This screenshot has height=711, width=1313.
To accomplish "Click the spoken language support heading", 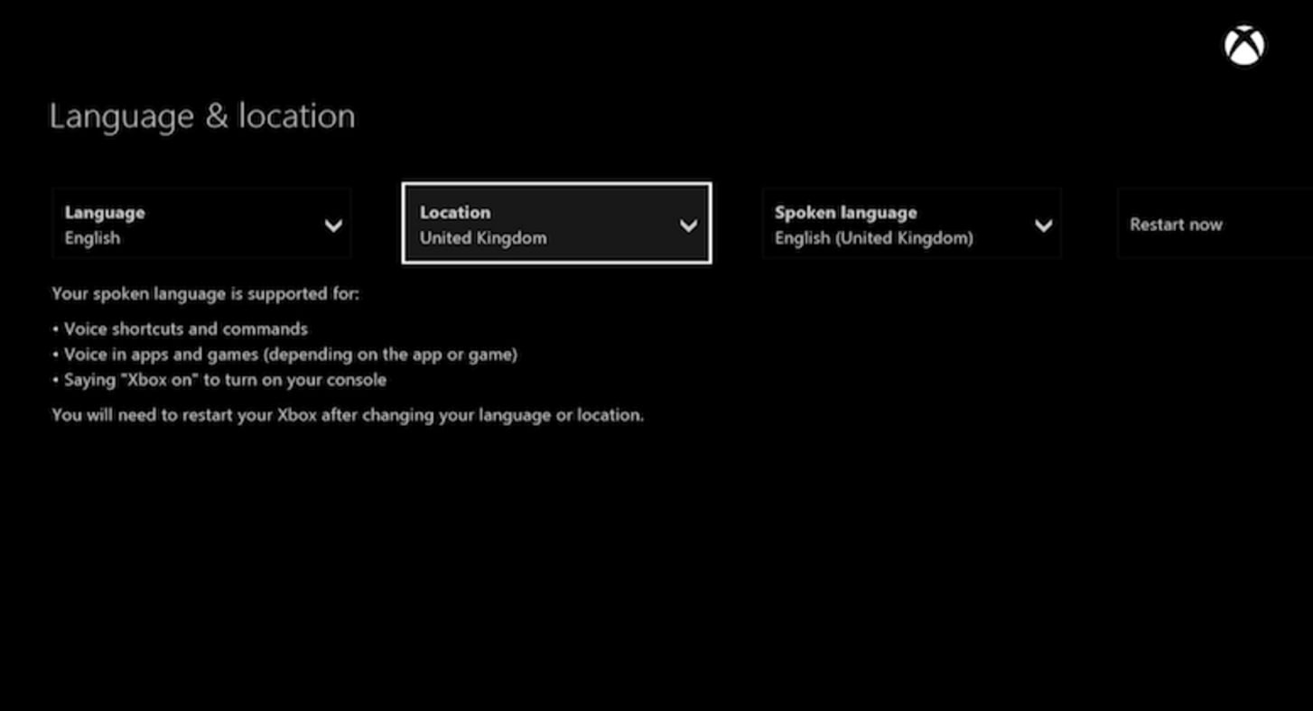I will (x=204, y=293).
